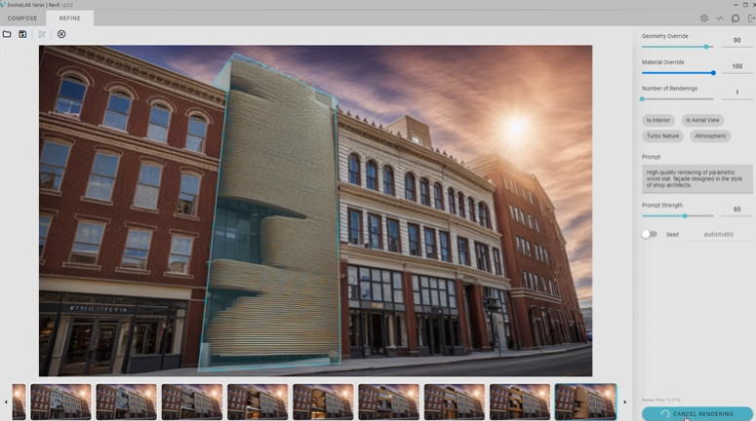Click the magic wand edit icon
756x421 pixels.
(42, 34)
